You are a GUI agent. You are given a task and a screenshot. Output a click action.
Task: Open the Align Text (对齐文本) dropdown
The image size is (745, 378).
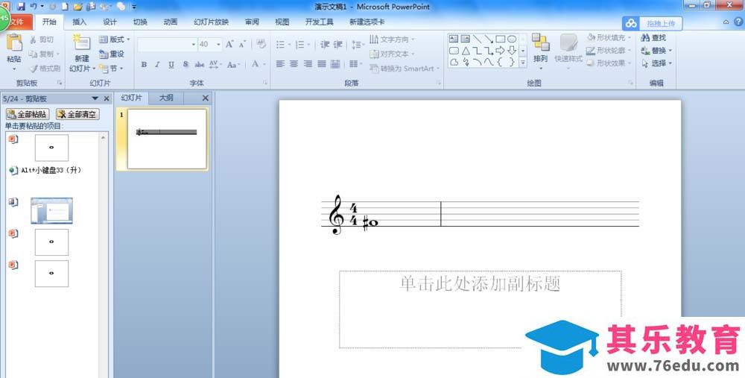point(392,54)
